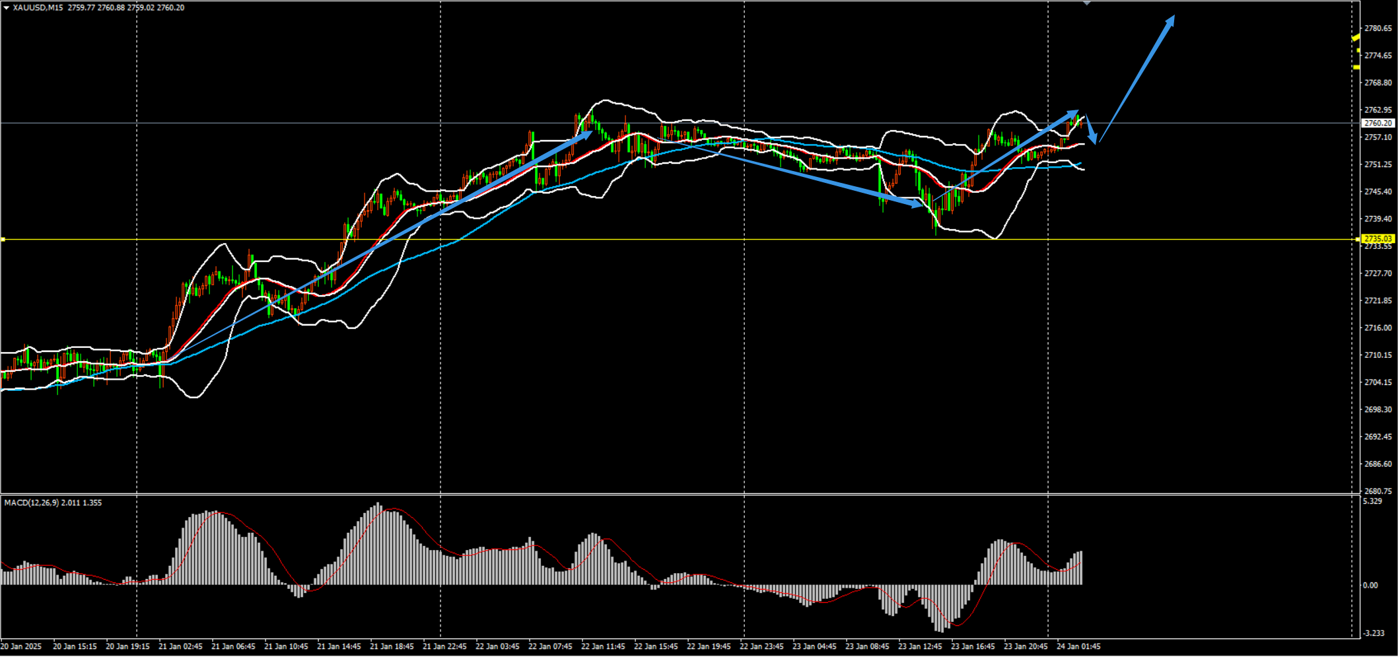Viewport: 1398px width, 657px height.
Task: Click the MACD scale value -3.233
Action: click(x=1374, y=633)
